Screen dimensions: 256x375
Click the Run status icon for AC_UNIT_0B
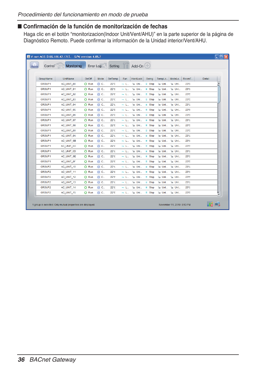tap(86, 141)
